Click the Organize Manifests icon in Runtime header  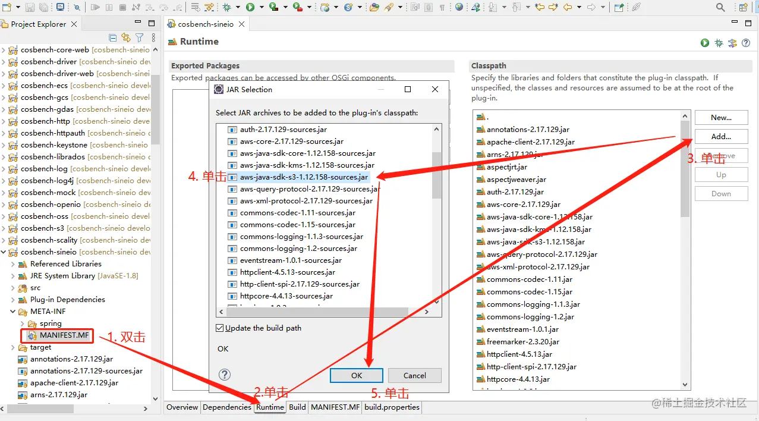pyautogui.click(x=732, y=43)
